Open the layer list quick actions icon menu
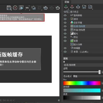This screenshot has width=103, height=103. point(90,7)
